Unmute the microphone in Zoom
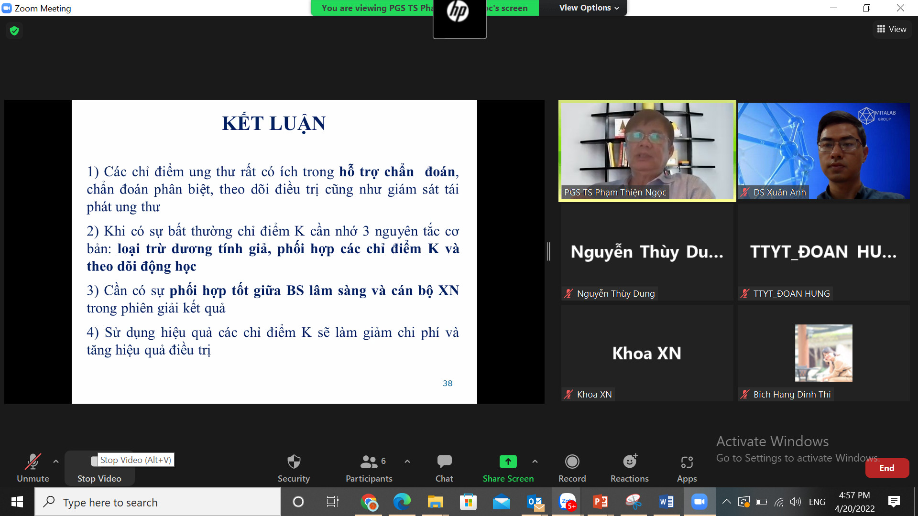The width and height of the screenshot is (918, 516). coord(33,468)
